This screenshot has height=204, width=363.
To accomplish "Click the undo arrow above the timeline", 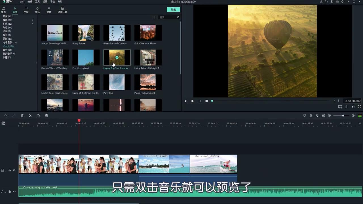I will [6, 115].
